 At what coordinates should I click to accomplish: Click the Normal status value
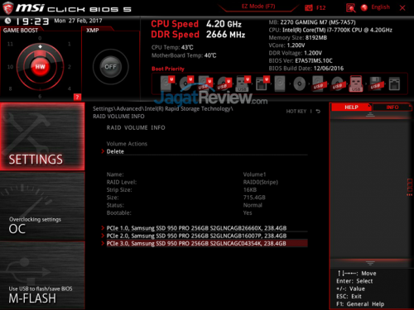253,205
